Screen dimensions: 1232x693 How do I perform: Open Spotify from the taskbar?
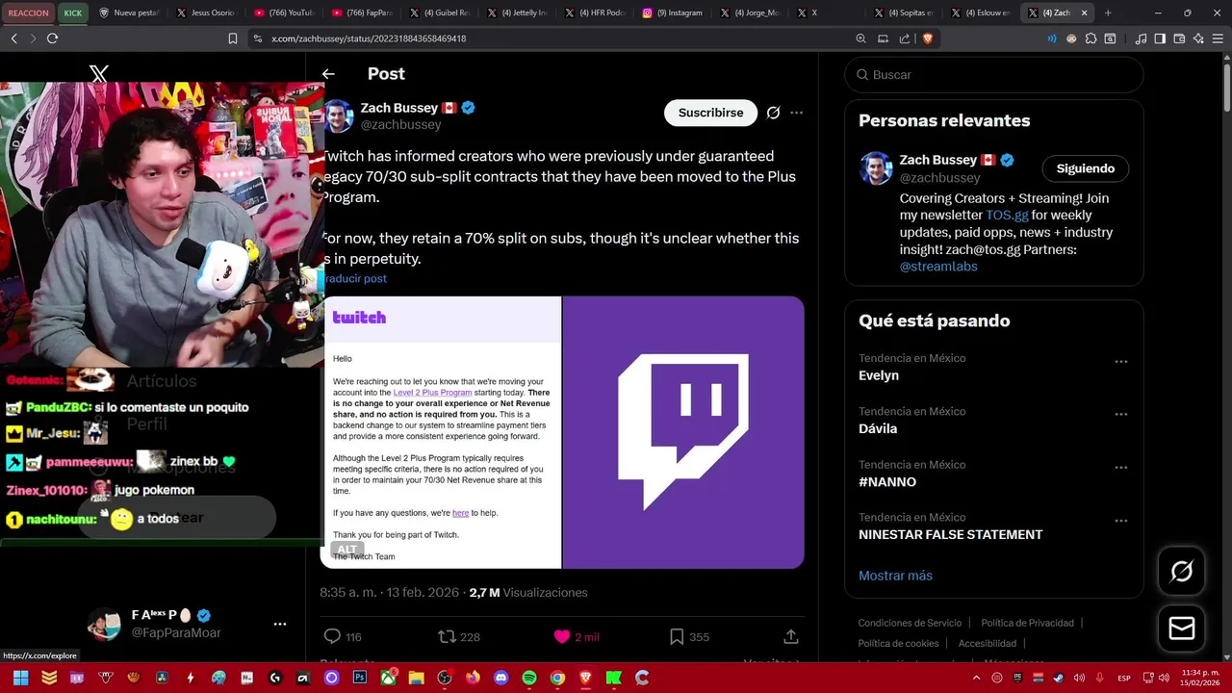pyautogui.click(x=528, y=678)
